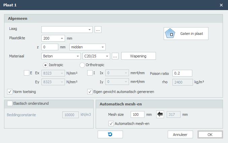Click the Automatisch mesh-en section header
Image resolution: width=228 pixels, height=143 pixels.
tap(159, 104)
